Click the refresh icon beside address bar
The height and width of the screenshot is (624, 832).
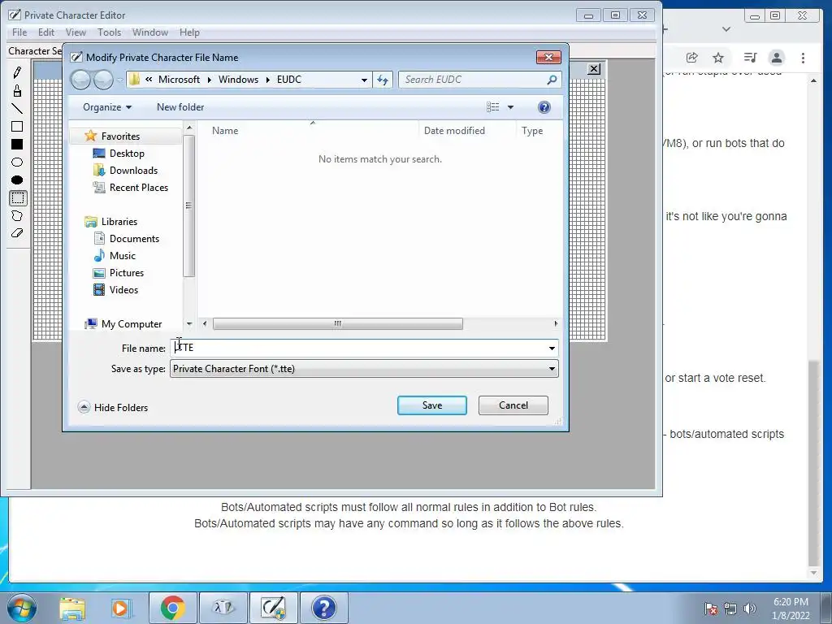(382, 80)
